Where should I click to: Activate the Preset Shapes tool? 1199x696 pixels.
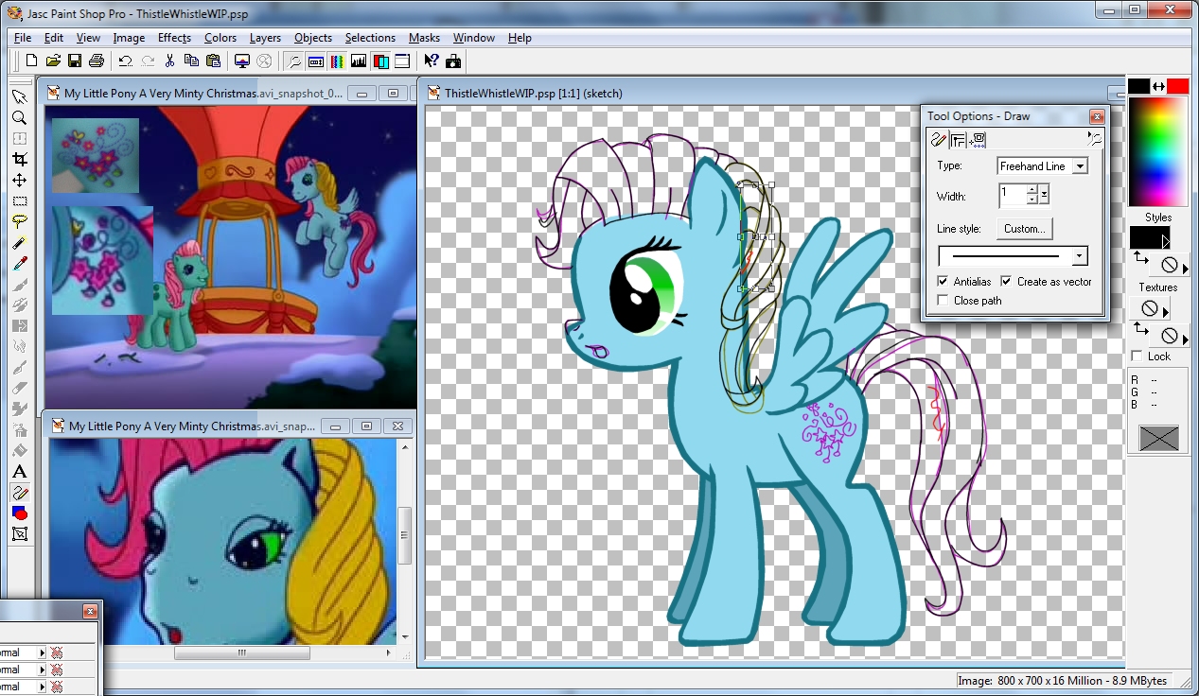[19, 513]
